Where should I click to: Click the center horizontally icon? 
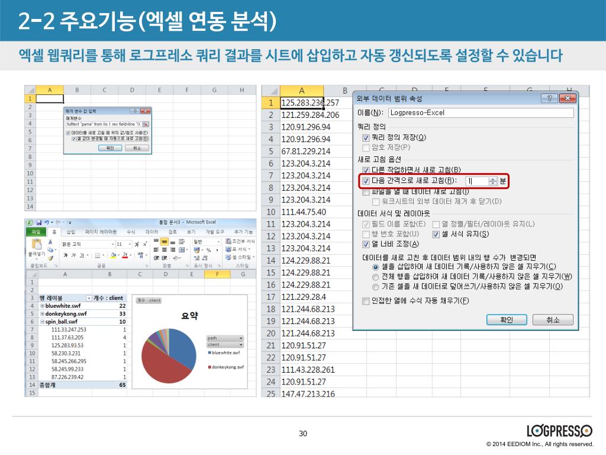(x=165, y=249)
